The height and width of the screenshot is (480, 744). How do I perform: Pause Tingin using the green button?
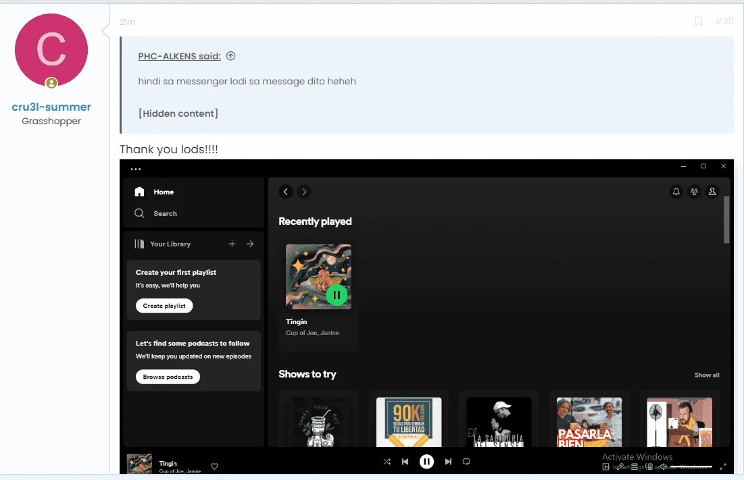[337, 295]
